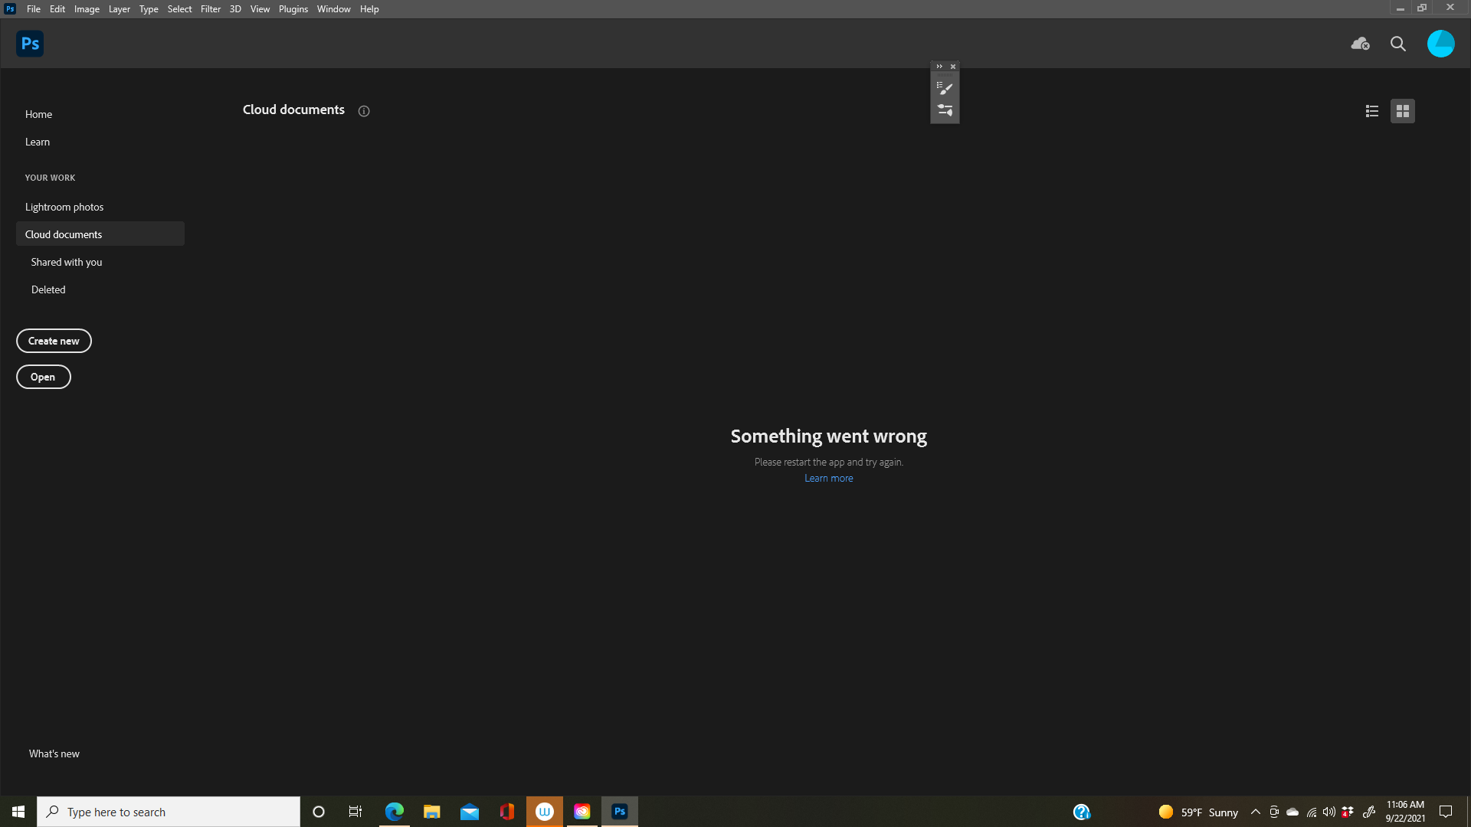
Task: Click the Open button on home screen
Action: point(42,377)
